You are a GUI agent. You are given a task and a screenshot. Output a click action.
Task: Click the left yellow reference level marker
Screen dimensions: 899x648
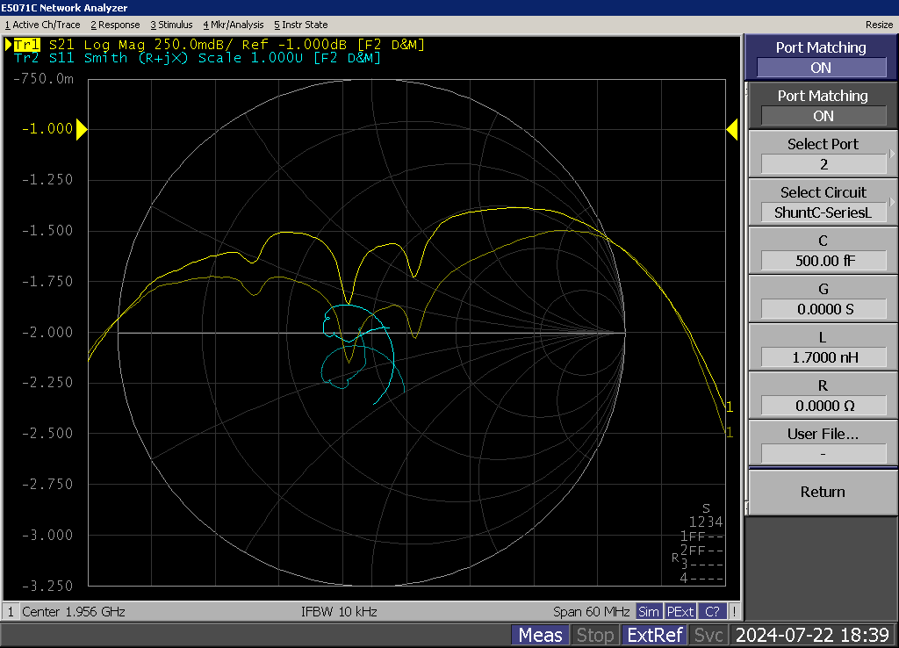(82, 130)
